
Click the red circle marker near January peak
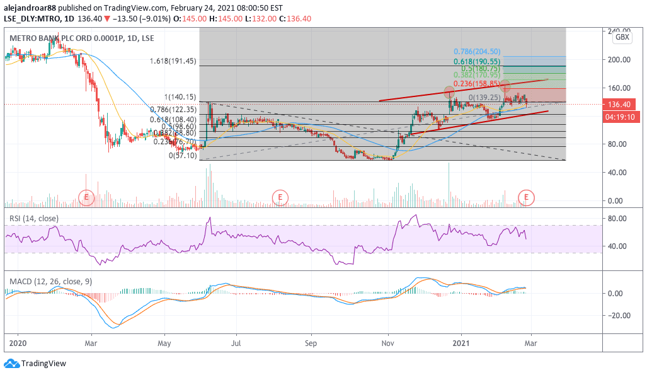[449, 92]
